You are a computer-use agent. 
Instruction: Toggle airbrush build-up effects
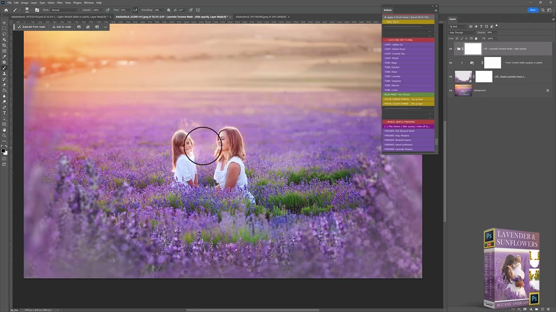[x=135, y=10]
